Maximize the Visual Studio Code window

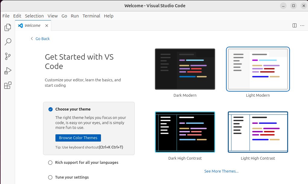[294, 6]
